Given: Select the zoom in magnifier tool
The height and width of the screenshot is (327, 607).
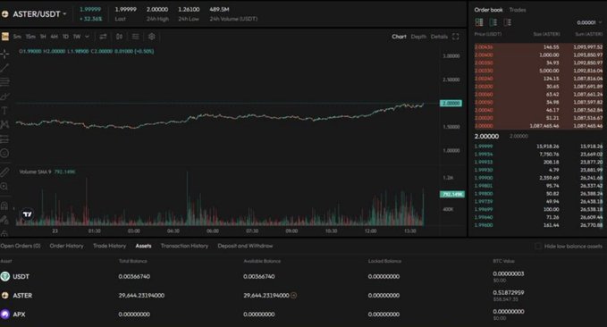Looking at the screenshot, I should (x=4, y=187).
